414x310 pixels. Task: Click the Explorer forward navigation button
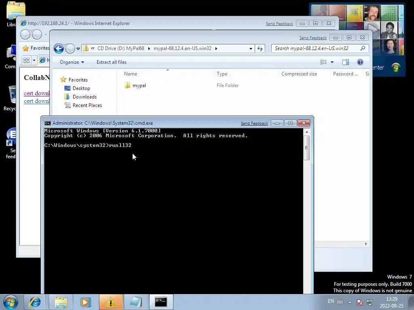[x=70, y=48]
